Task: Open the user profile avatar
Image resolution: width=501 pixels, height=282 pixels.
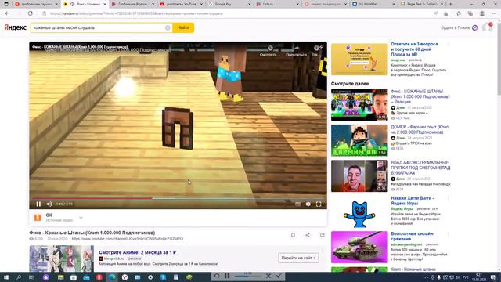Action: 488,27
